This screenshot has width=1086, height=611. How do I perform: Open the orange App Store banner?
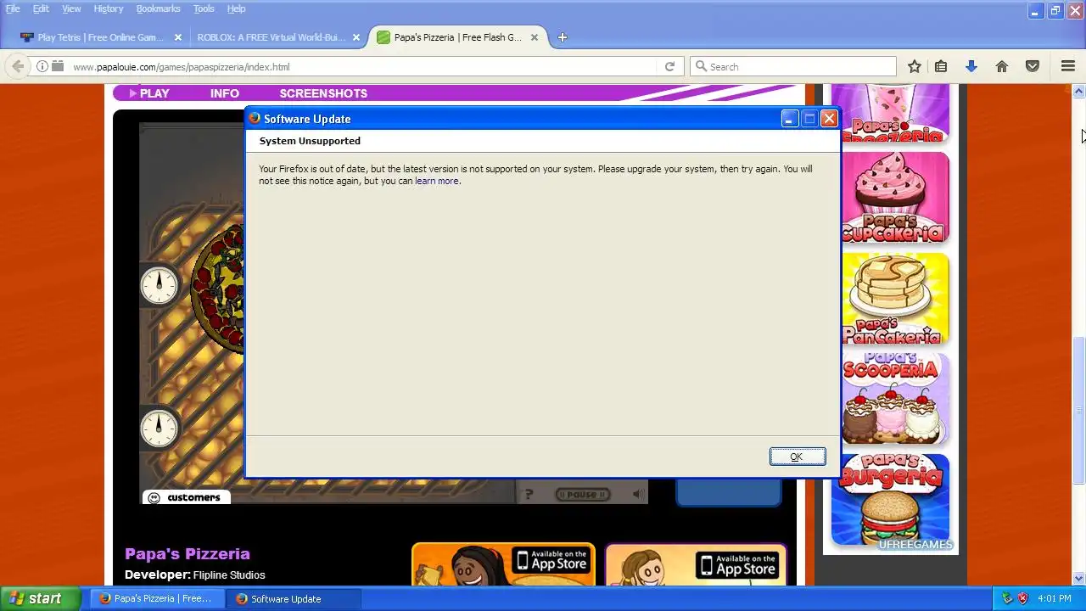click(503, 565)
